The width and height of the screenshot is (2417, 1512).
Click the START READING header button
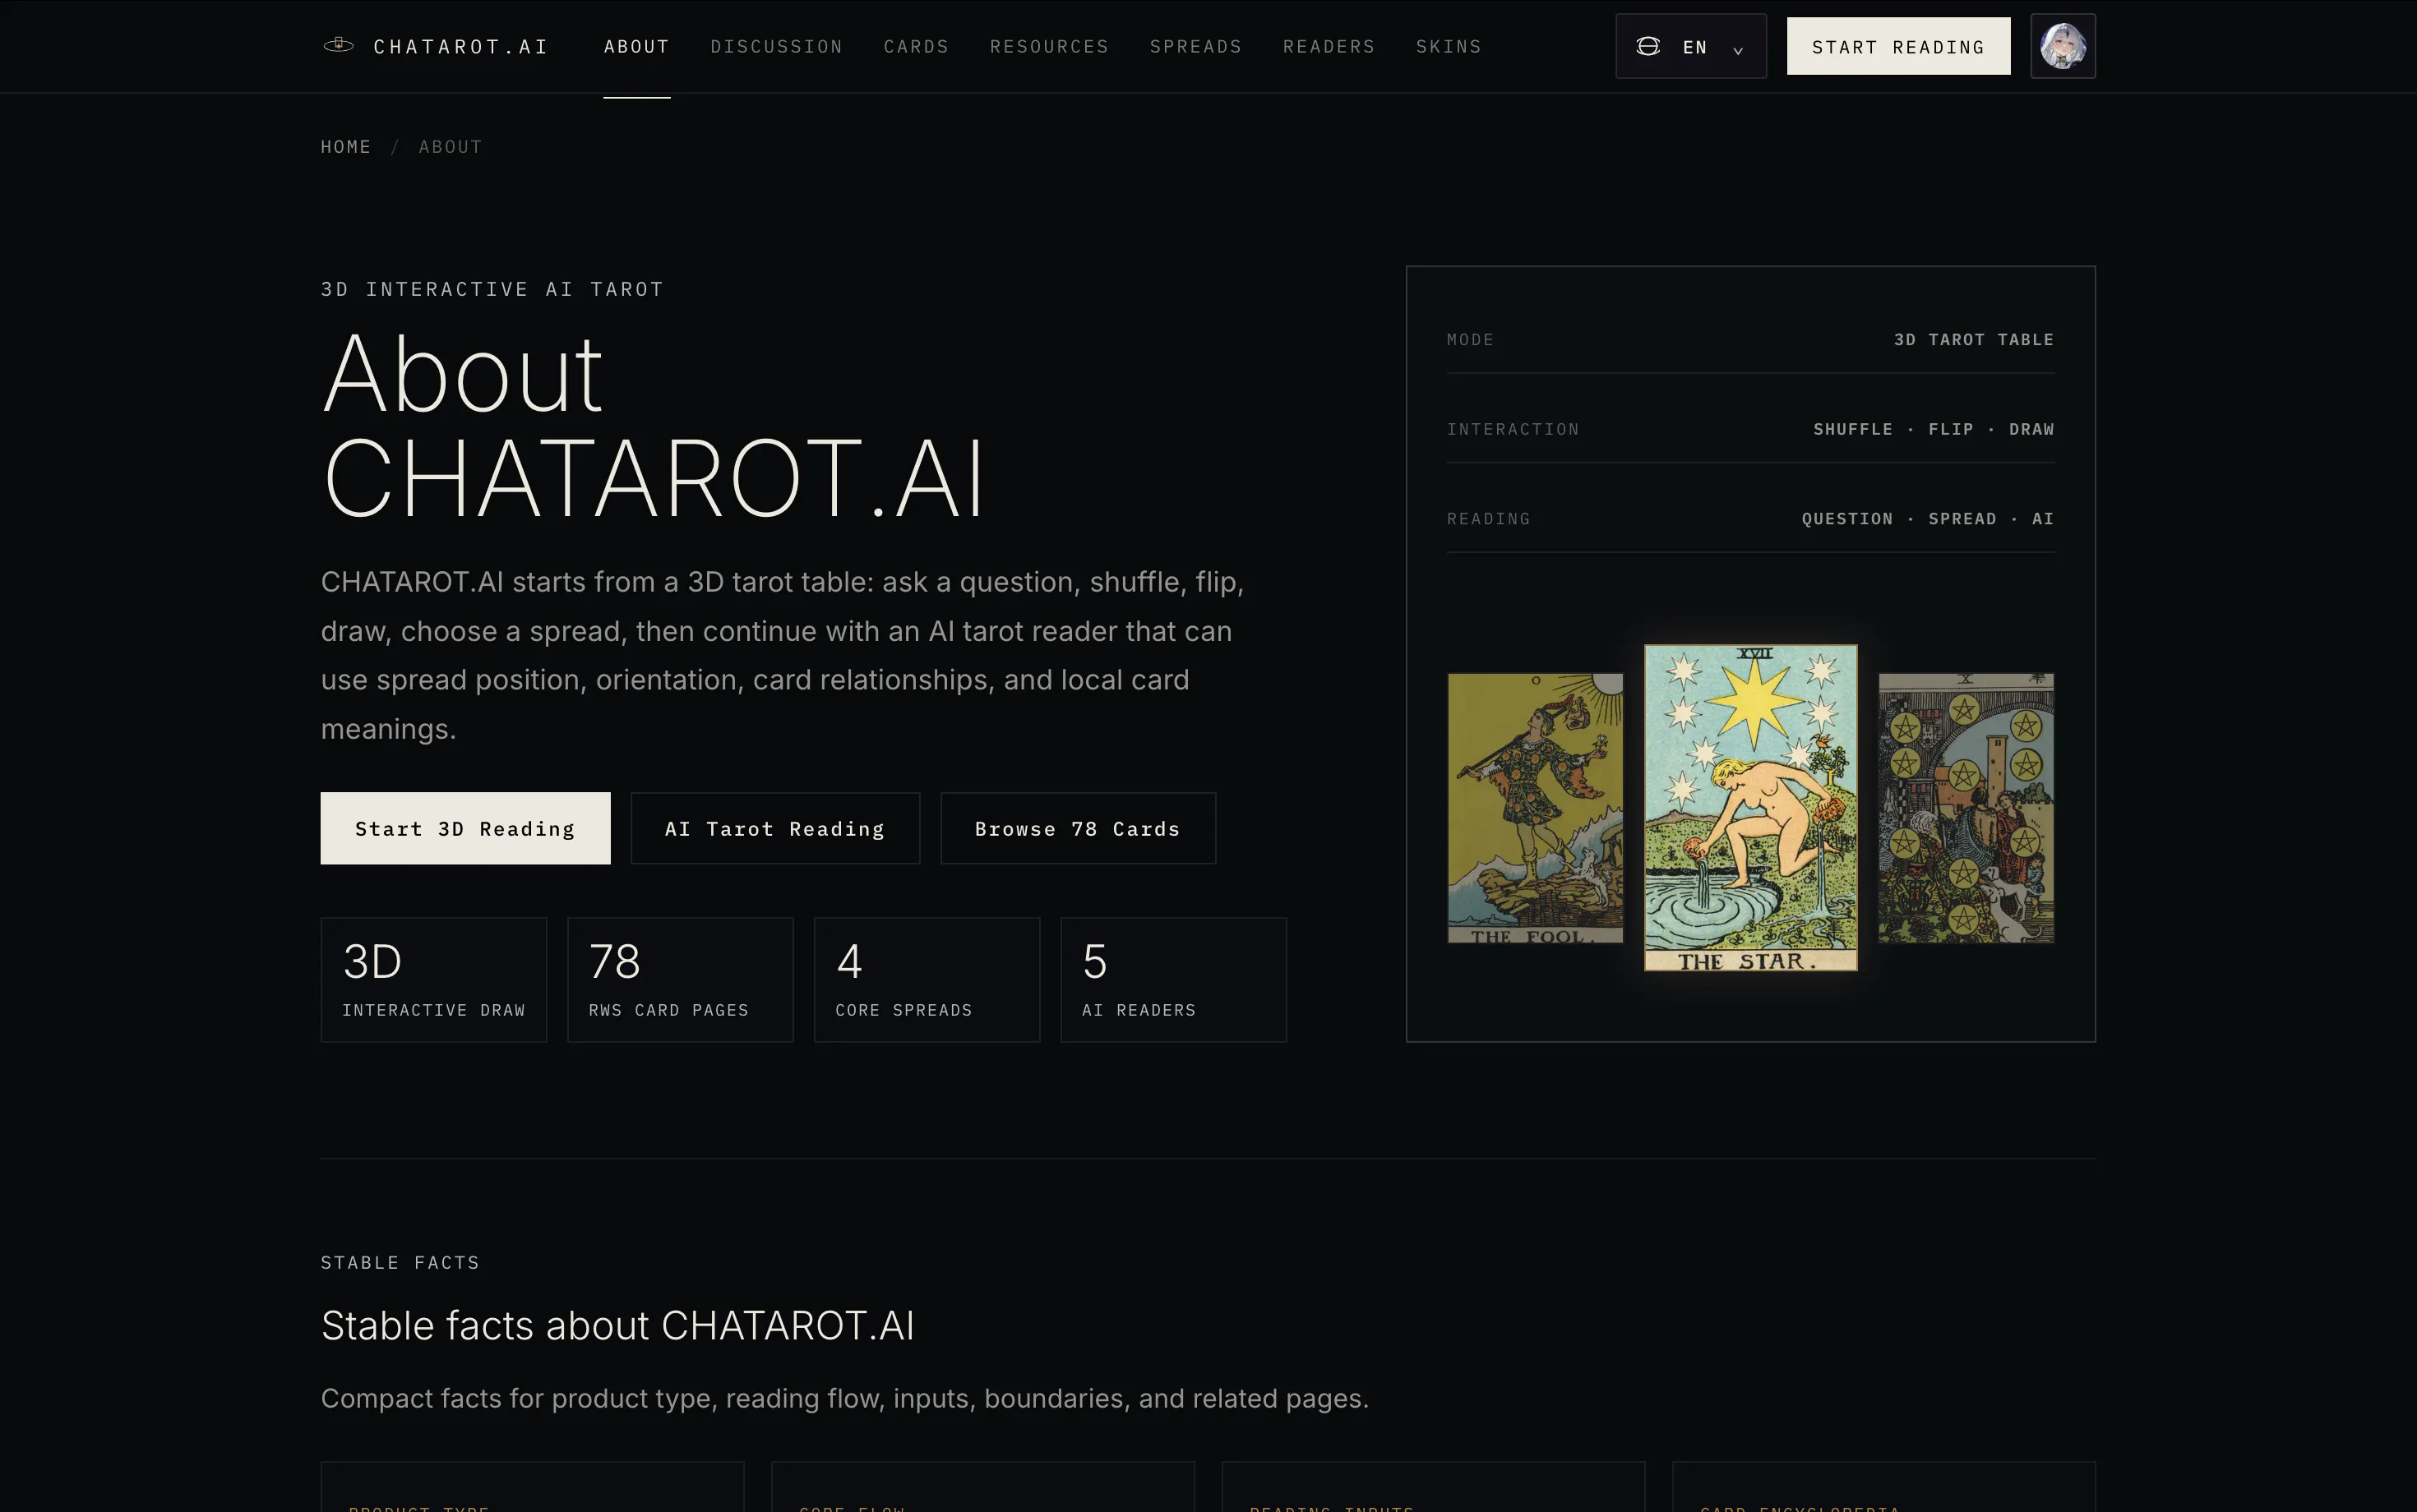(x=1897, y=46)
